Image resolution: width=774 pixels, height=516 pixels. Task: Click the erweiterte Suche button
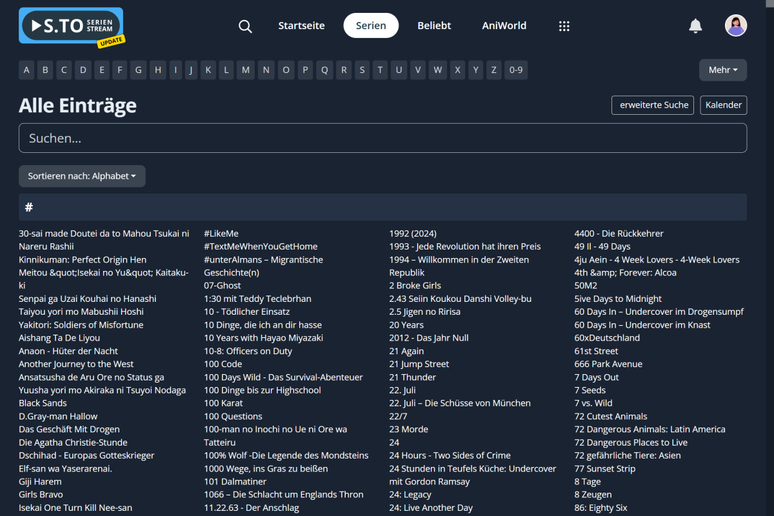(x=653, y=105)
